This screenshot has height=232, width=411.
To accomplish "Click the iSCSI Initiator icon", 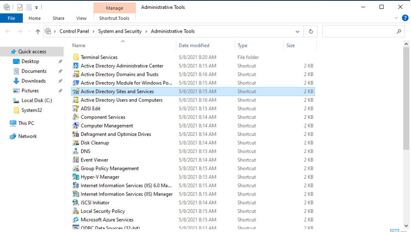I will [76, 203].
